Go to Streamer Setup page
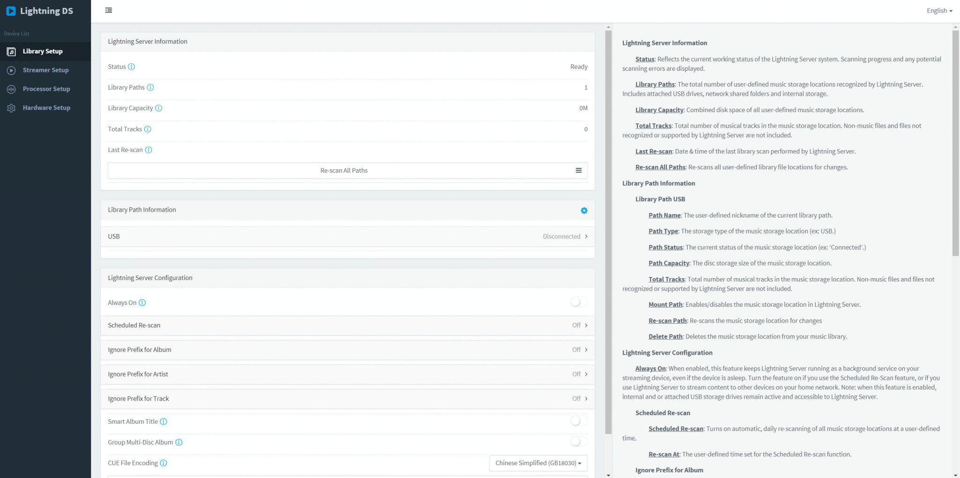960x478 pixels. click(x=45, y=70)
